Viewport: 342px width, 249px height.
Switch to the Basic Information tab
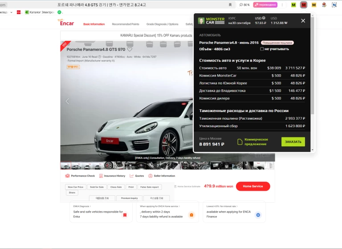(x=94, y=24)
